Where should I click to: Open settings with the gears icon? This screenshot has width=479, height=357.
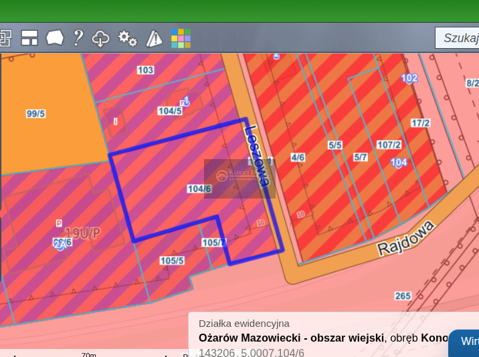(127, 39)
